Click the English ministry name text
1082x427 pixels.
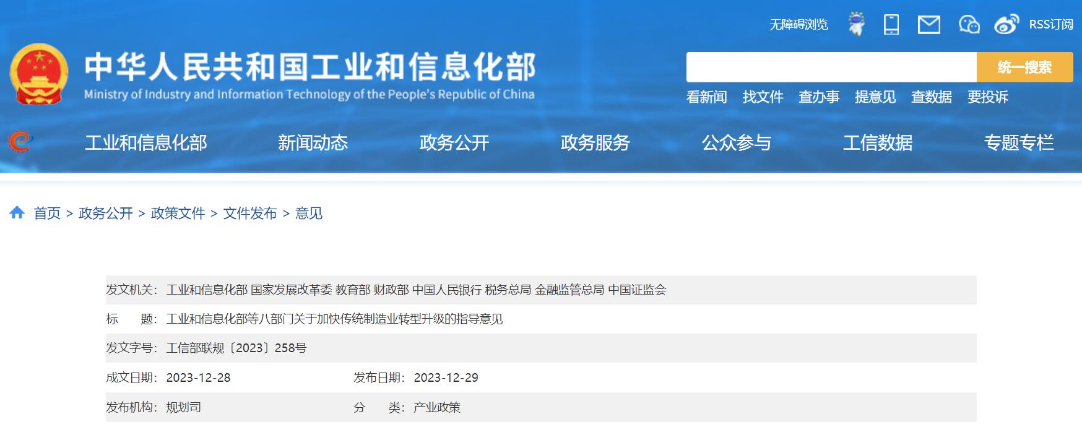pyautogui.click(x=309, y=94)
